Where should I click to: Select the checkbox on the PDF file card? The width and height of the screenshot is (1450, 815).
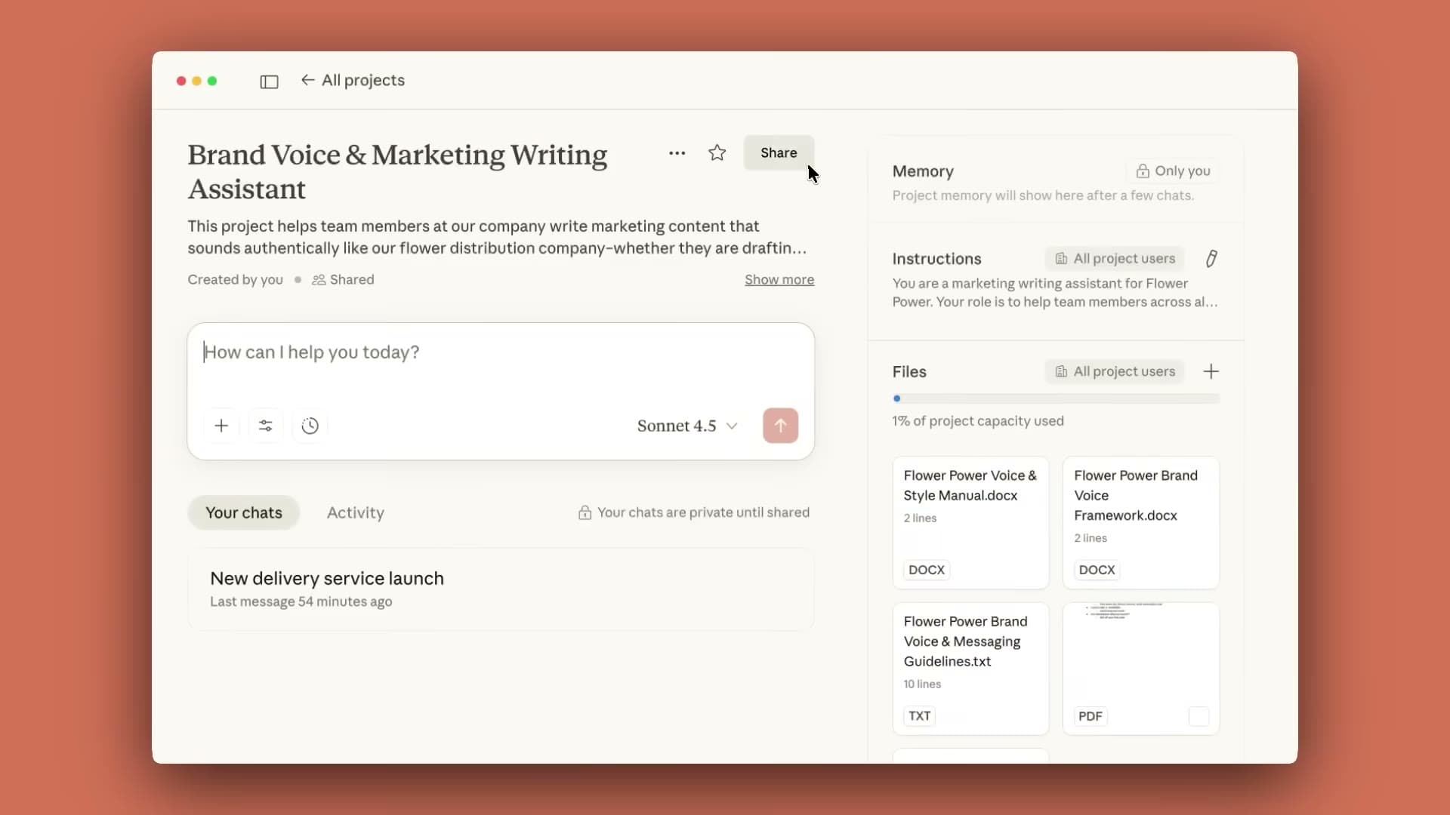[1199, 716]
